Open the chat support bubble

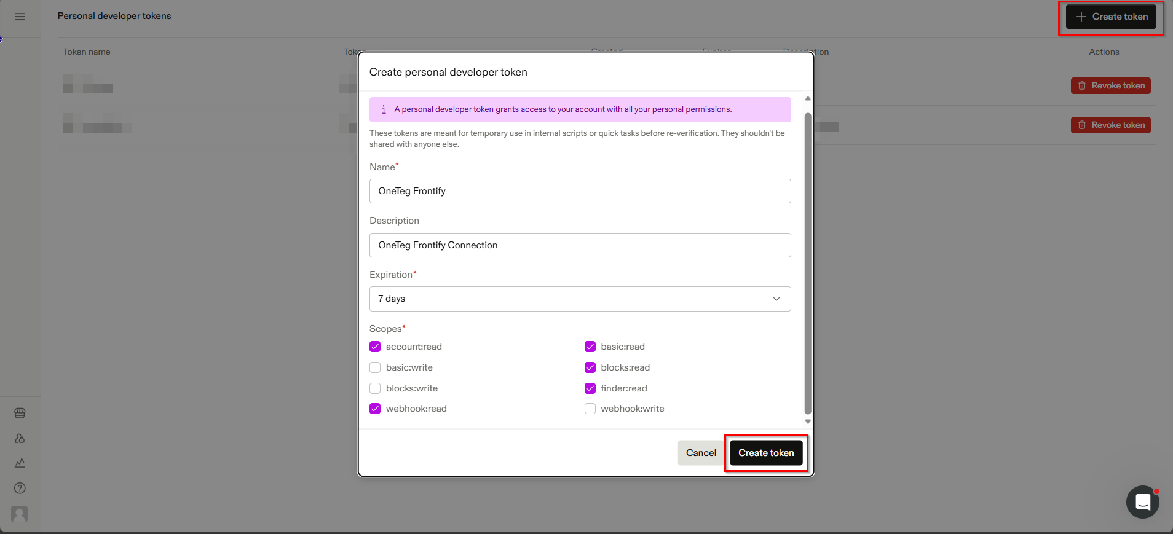tap(1143, 502)
